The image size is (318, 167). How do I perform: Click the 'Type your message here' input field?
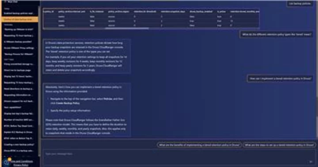pyautogui.click(x=178, y=158)
